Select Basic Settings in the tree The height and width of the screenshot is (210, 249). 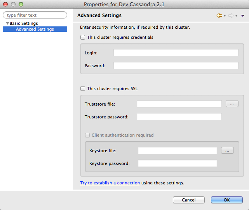(24, 23)
